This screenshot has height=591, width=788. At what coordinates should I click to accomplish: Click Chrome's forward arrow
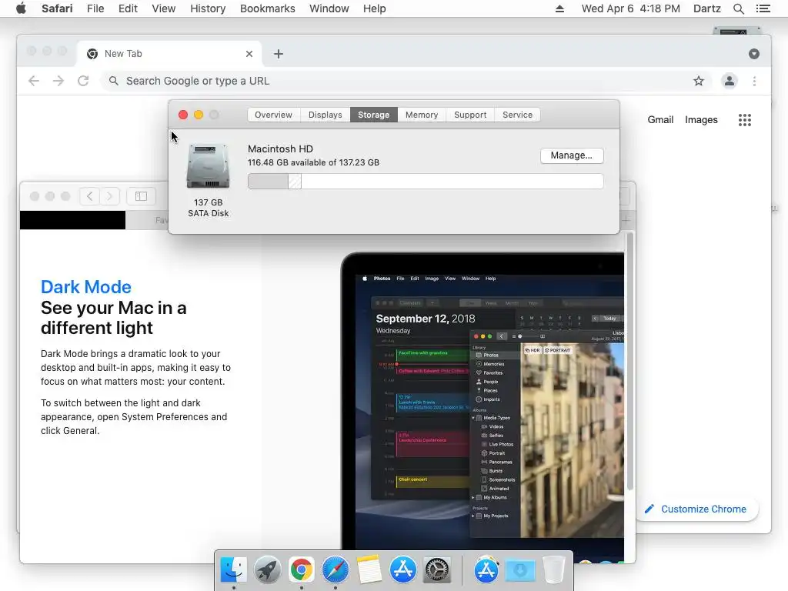[x=58, y=81]
